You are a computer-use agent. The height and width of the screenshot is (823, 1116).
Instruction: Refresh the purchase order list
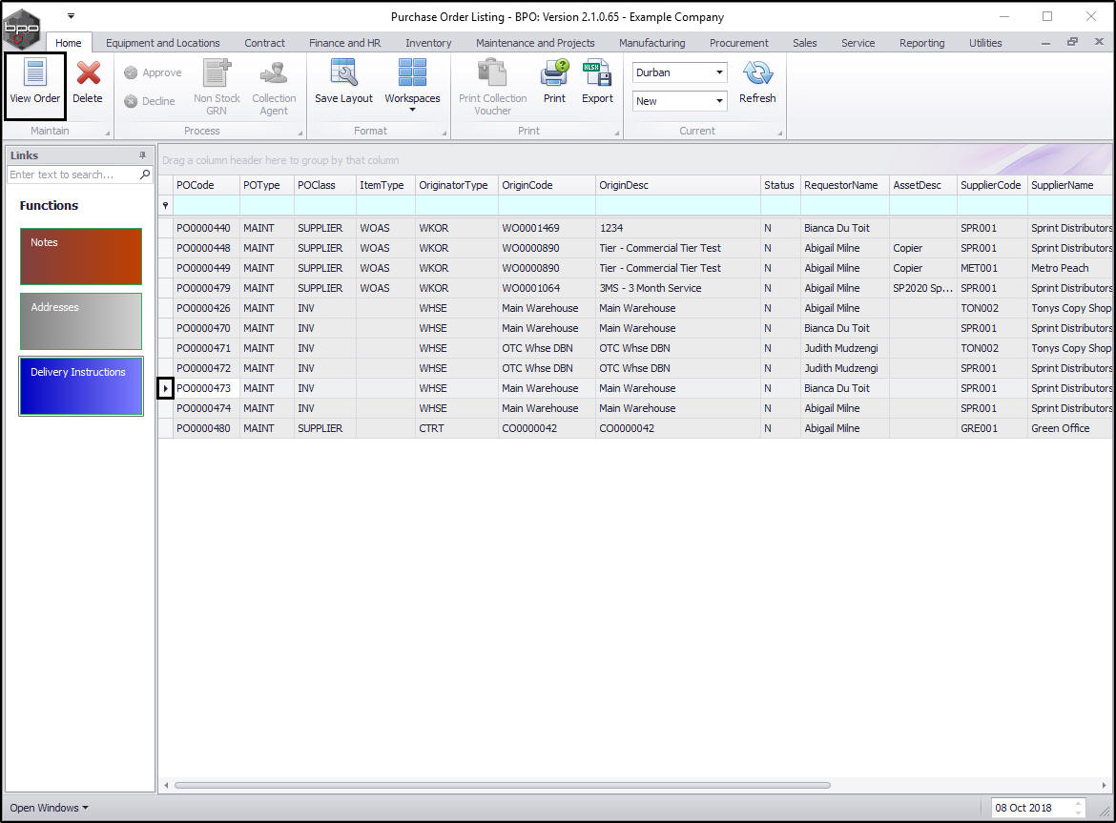click(x=757, y=83)
